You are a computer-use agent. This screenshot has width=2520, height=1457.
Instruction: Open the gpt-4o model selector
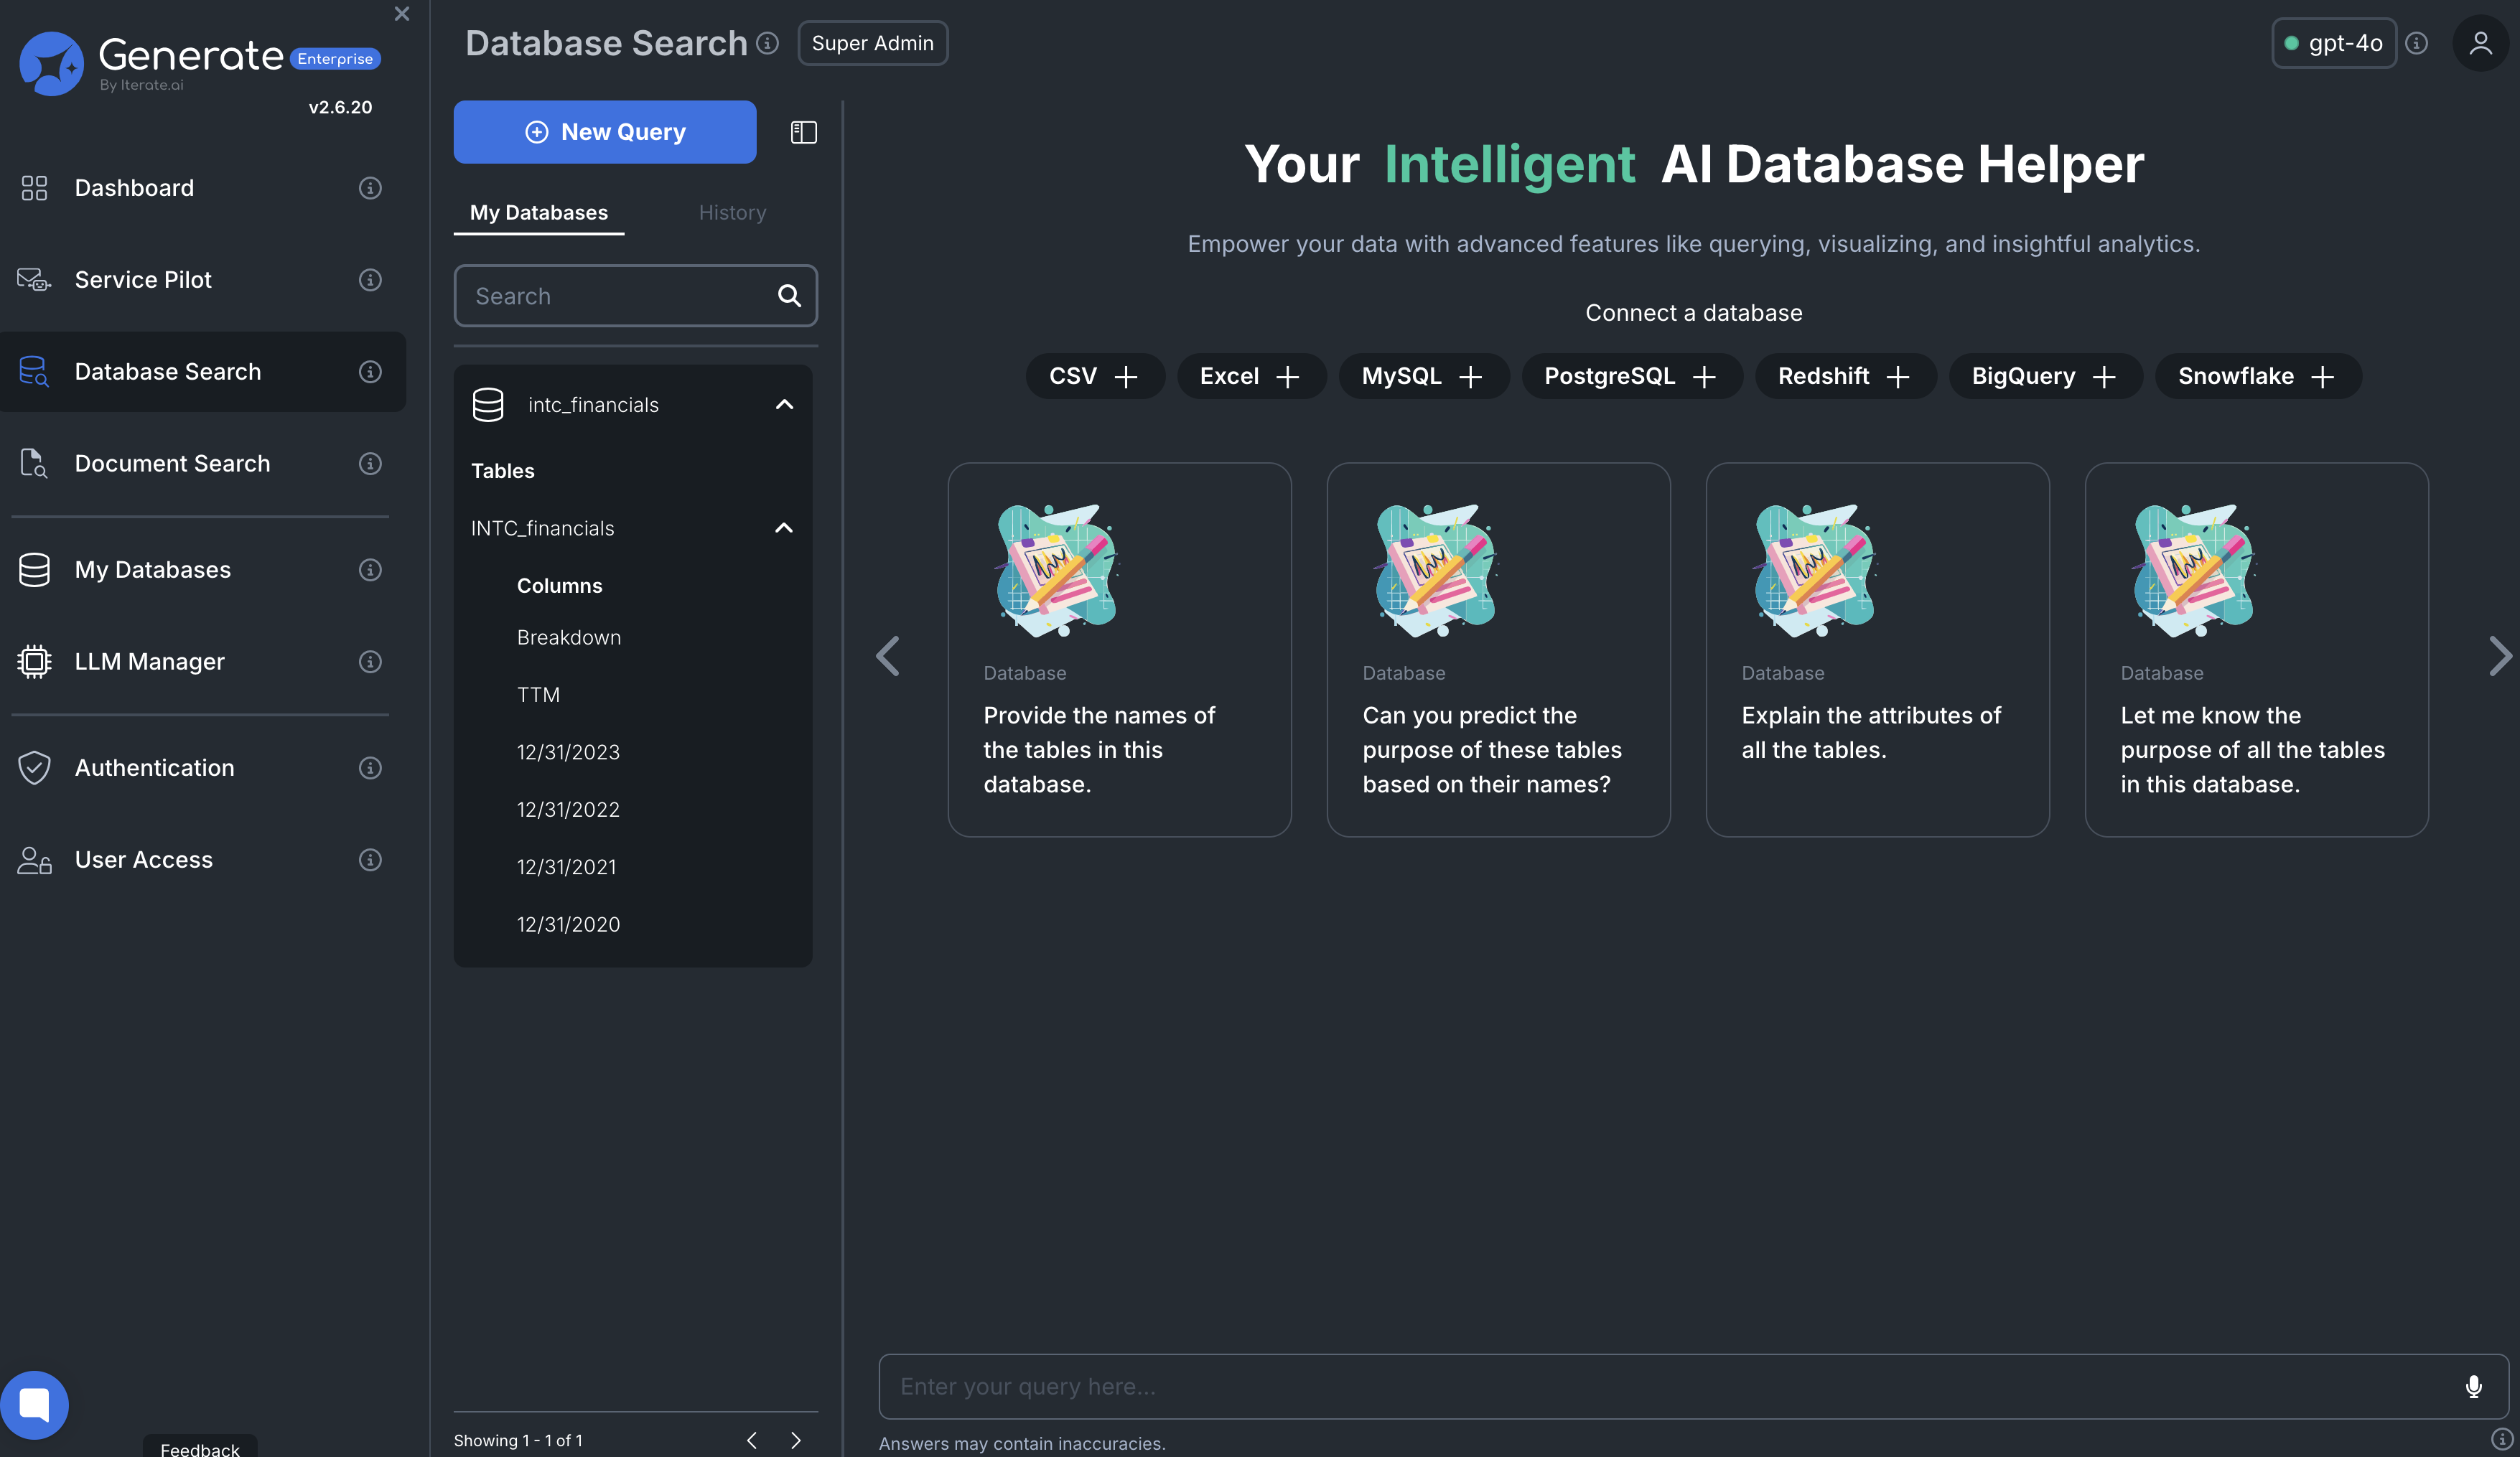coord(2334,43)
